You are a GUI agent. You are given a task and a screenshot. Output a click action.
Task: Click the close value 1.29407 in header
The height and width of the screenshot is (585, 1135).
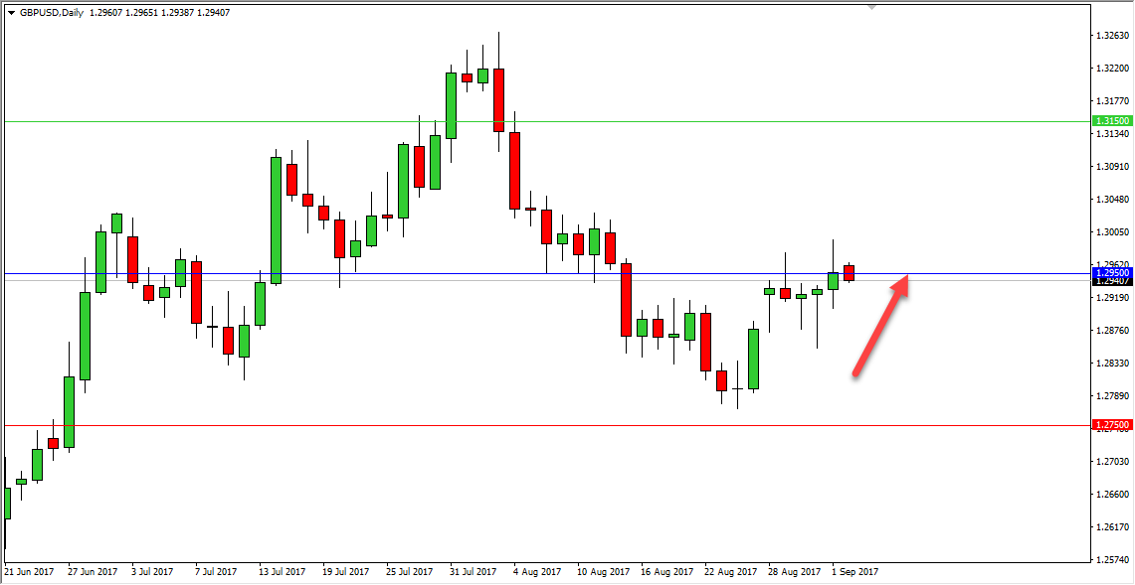[214, 13]
